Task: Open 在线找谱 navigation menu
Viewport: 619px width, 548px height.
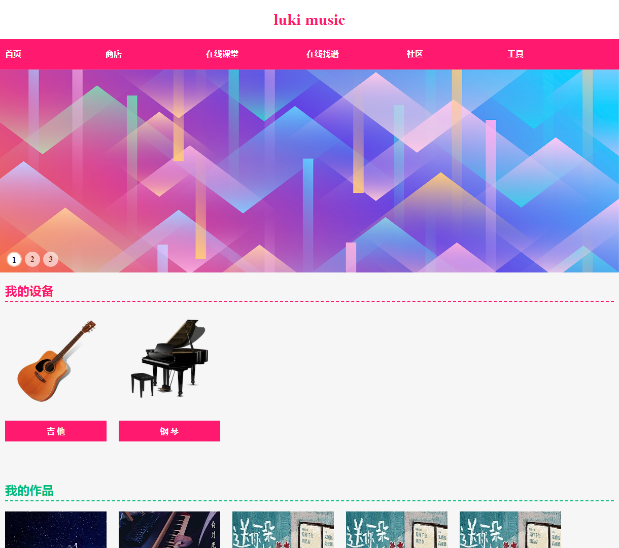Action: 323,54
